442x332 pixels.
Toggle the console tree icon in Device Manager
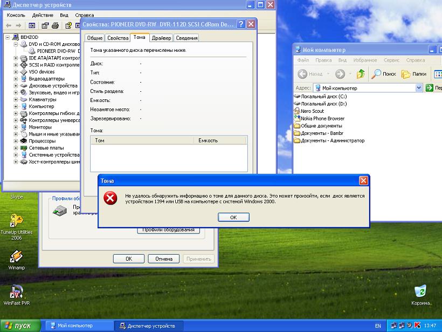tap(32, 26)
